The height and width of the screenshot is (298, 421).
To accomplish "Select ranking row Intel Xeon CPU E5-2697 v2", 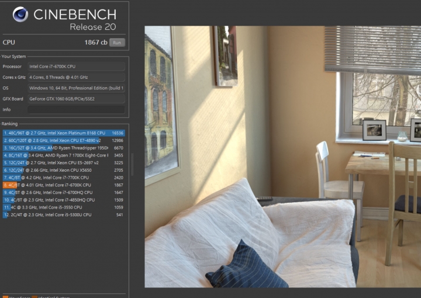I will click(64, 163).
